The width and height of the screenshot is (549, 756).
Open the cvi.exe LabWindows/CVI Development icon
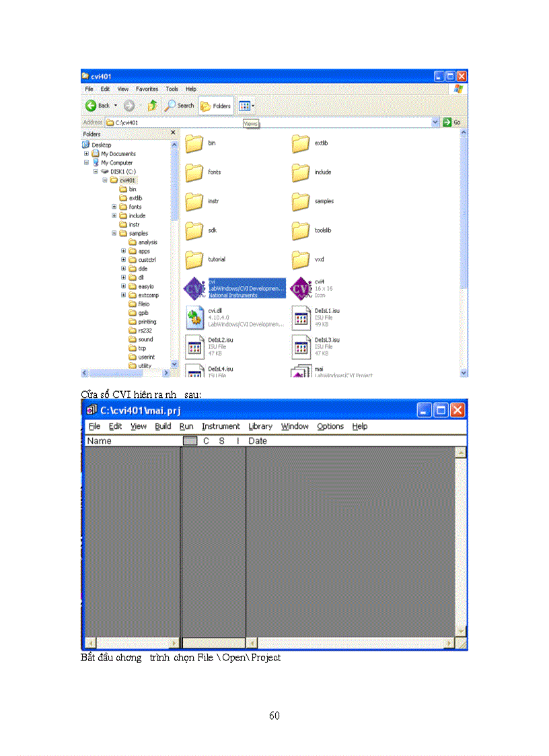tap(195, 288)
